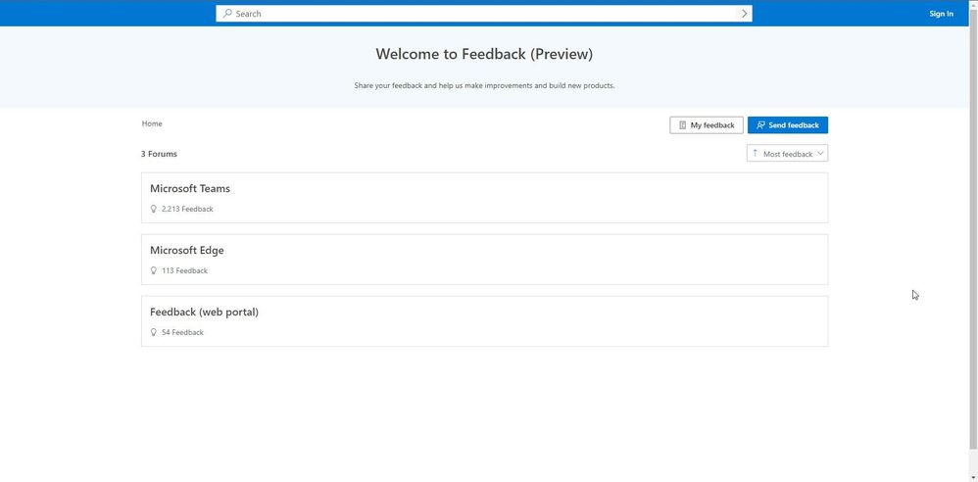Open My feedback page
This screenshot has width=978, height=482.
706,125
